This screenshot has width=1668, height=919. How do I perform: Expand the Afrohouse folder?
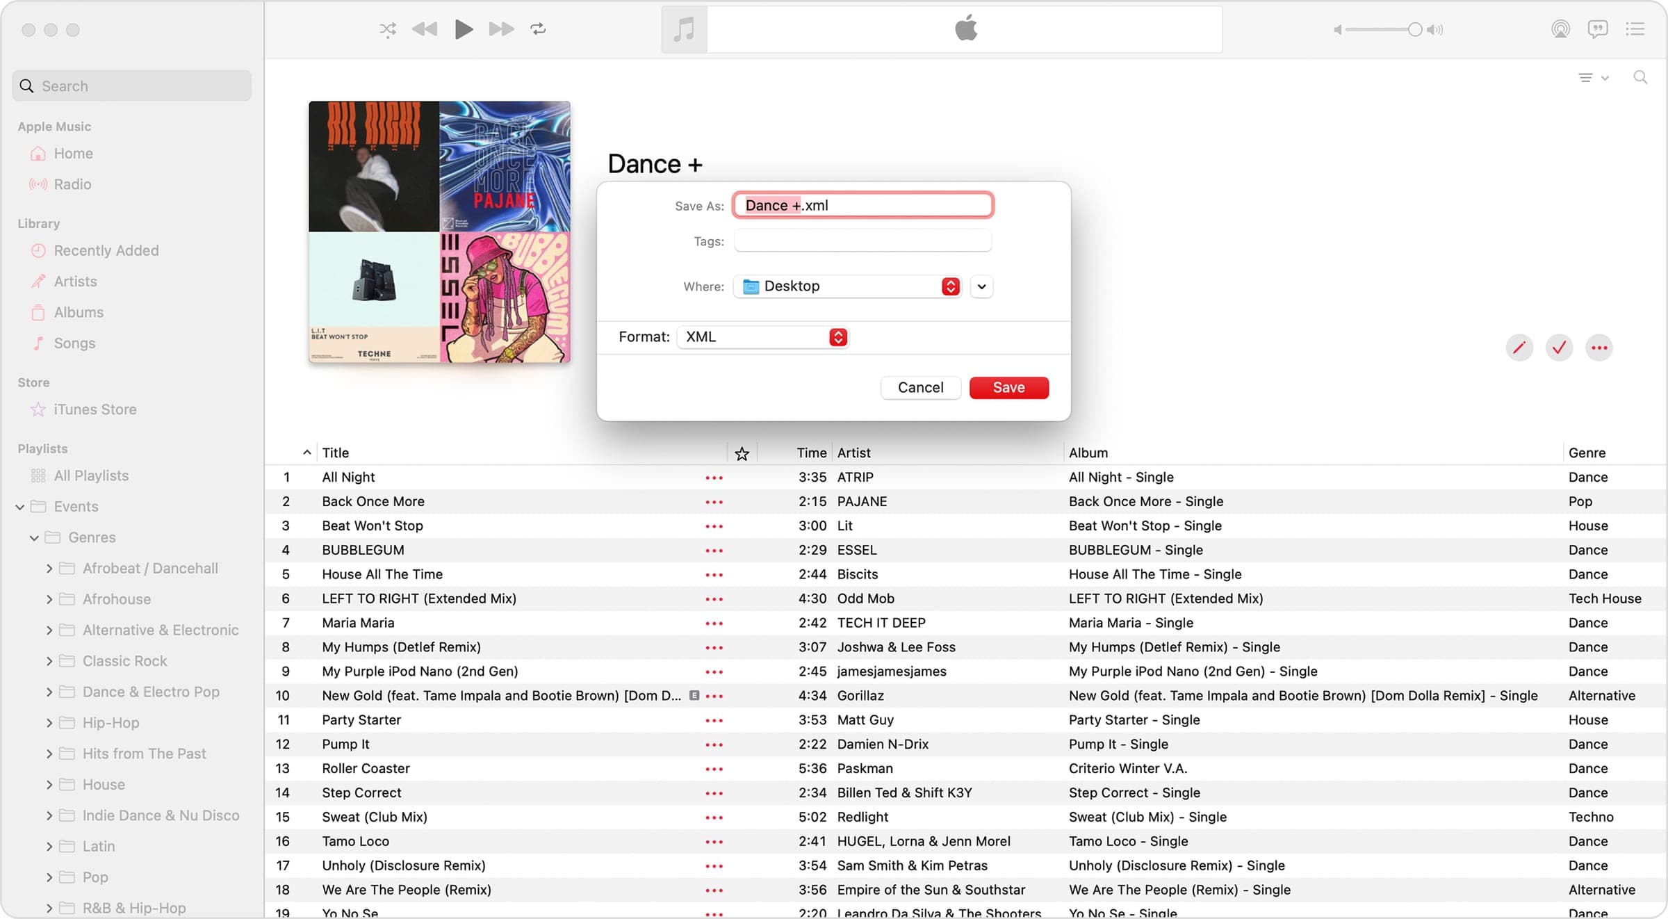click(49, 599)
